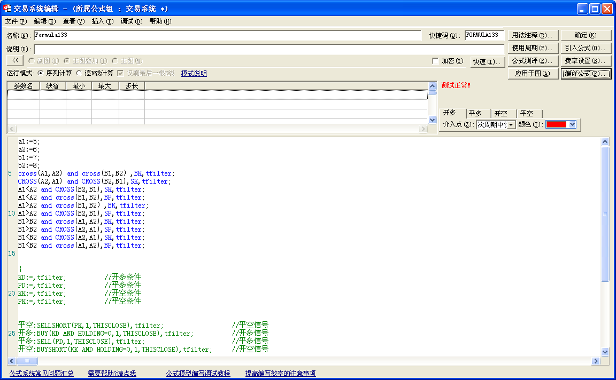Click the parameter table scroll-down arrow
Screen dimensions: 616x380
pos(433,120)
